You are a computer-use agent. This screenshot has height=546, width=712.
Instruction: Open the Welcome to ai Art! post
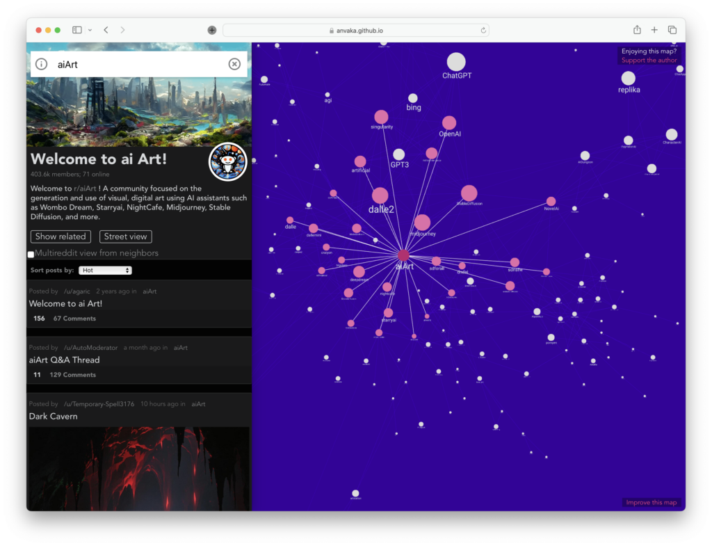tap(65, 303)
